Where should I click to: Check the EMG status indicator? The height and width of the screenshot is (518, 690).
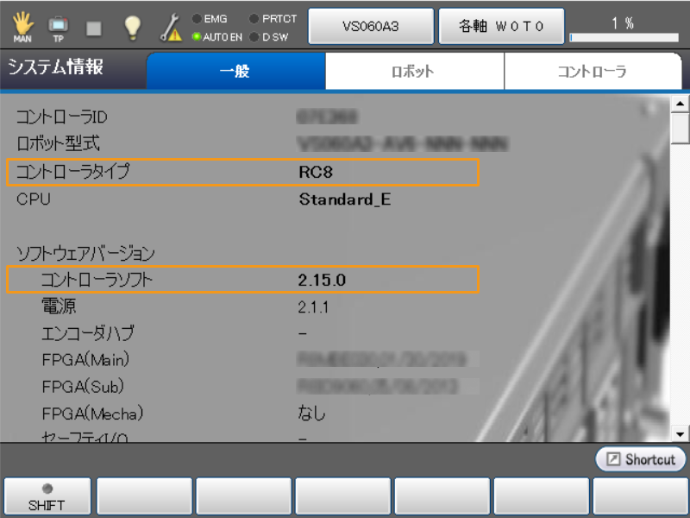coord(210,19)
